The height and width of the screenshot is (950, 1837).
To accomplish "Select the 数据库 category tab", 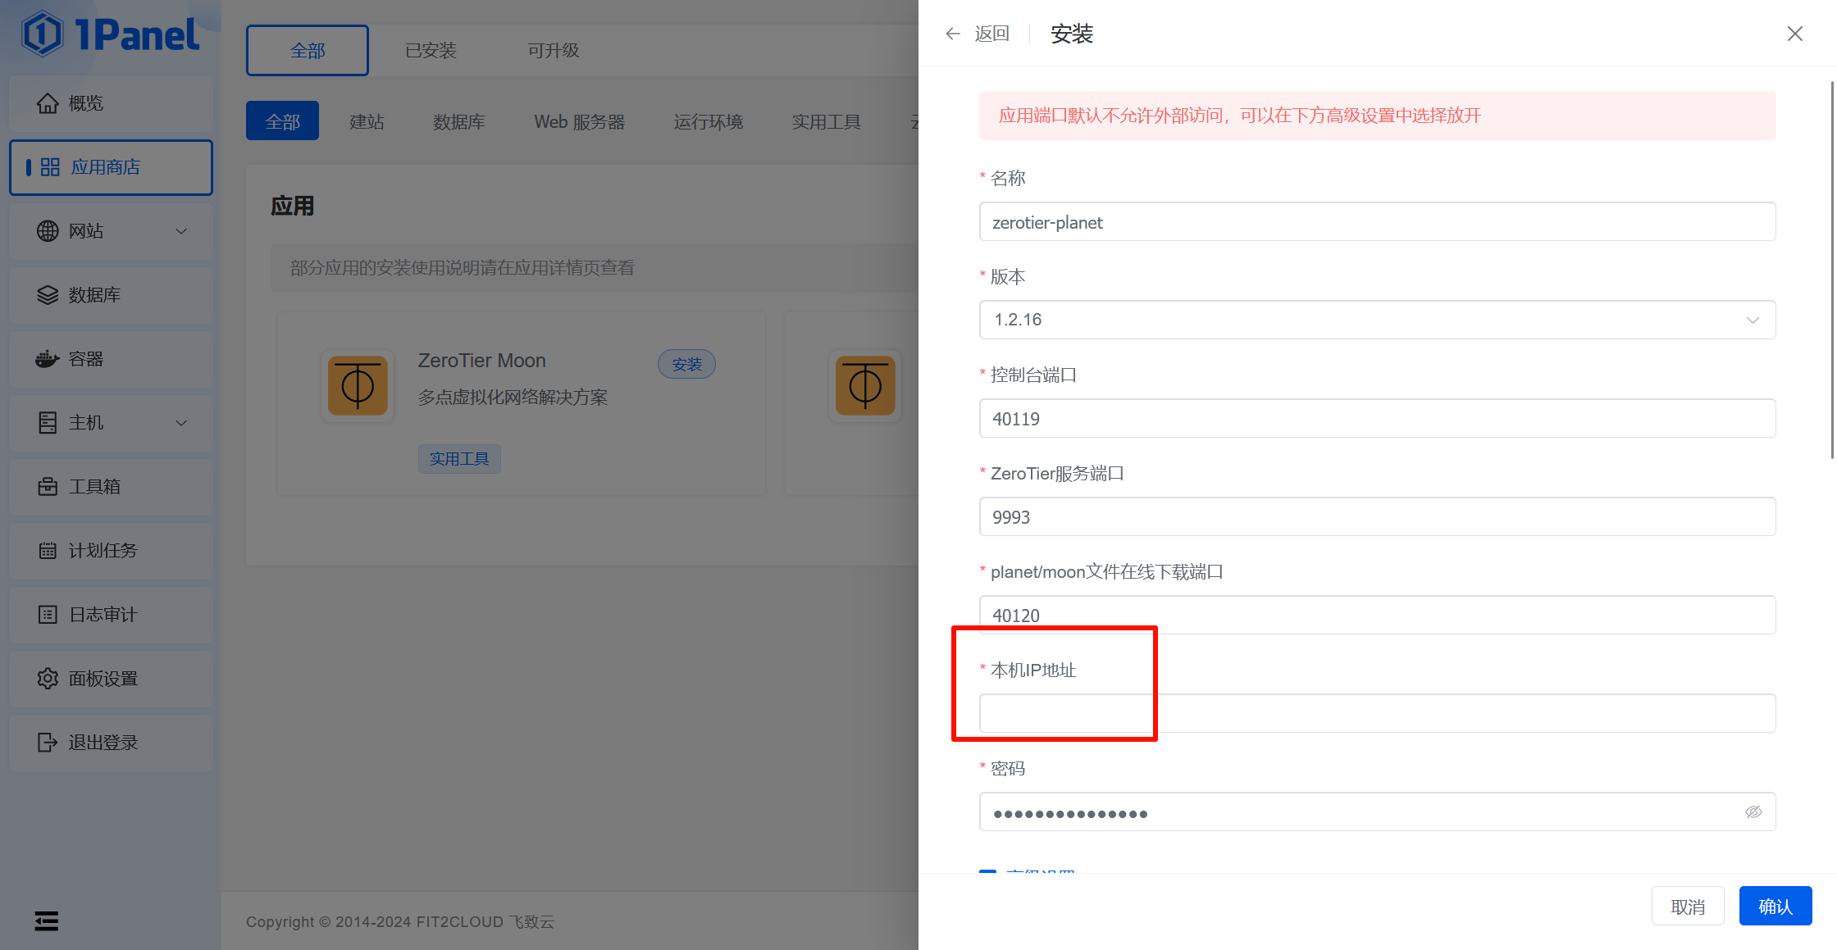I will pyautogui.click(x=458, y=122).
